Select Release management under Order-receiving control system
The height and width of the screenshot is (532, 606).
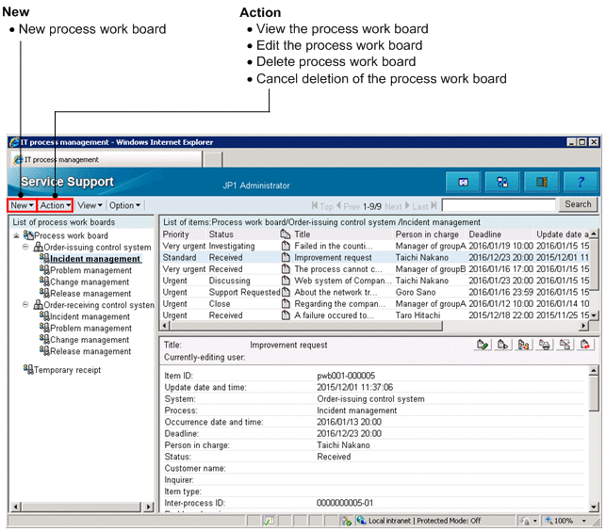(90, 351)
